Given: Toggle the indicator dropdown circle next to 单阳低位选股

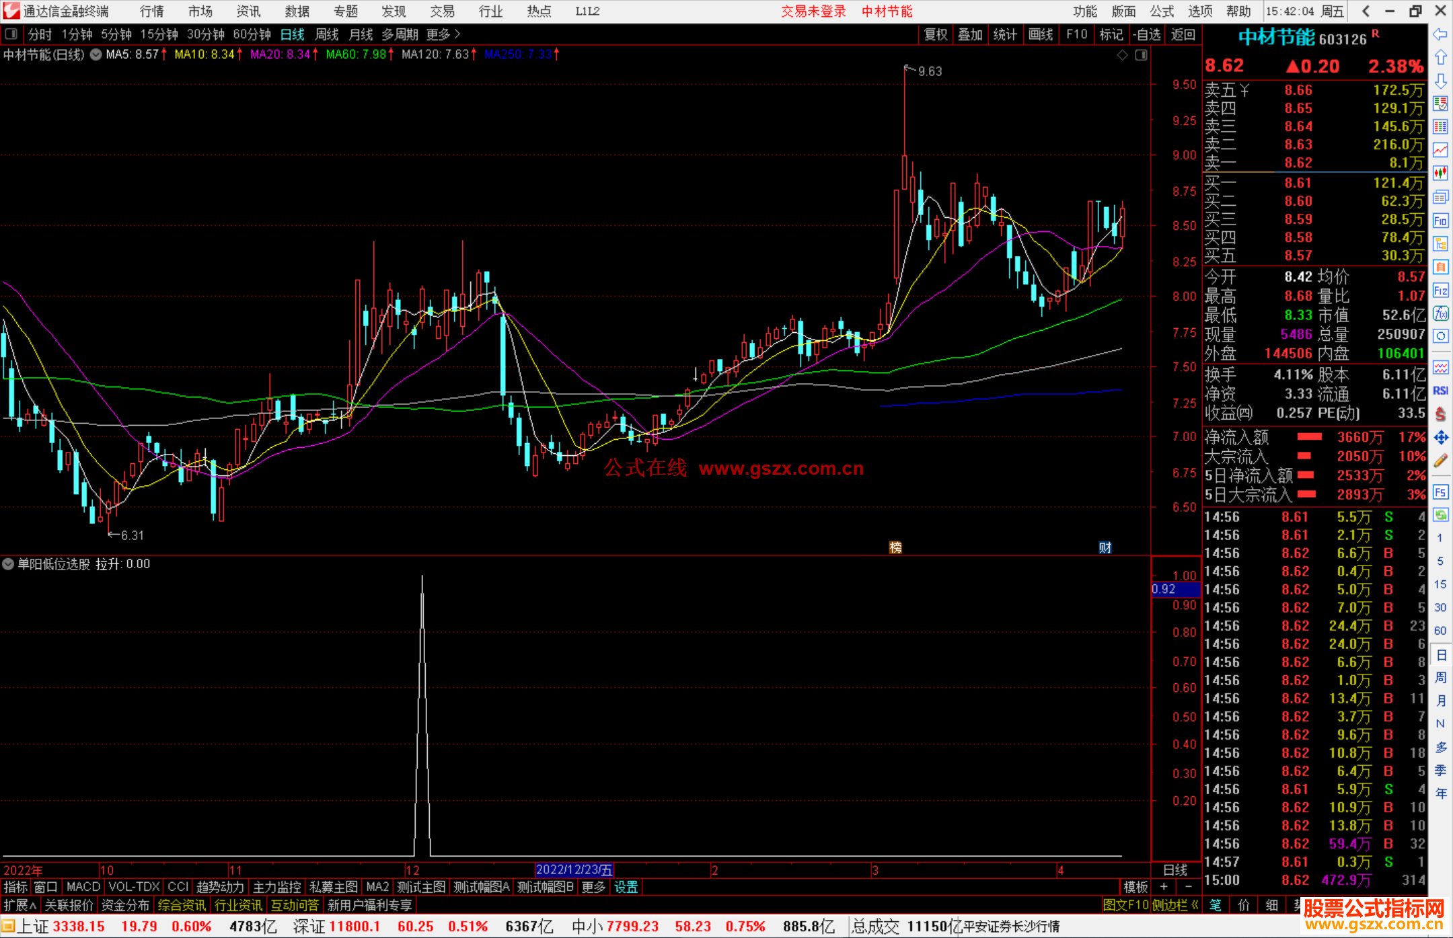Looking at the screenshot, I should pyautogui.click(x=8, y=564).
